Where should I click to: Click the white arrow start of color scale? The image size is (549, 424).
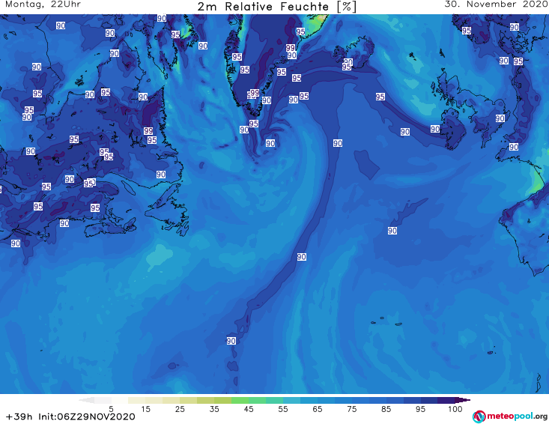[86, 400]
